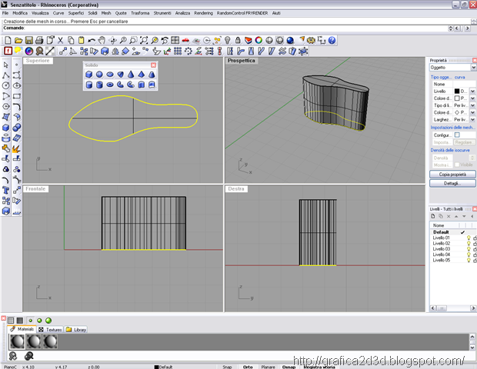Switch to the Textures tab

tap(51, 329)
